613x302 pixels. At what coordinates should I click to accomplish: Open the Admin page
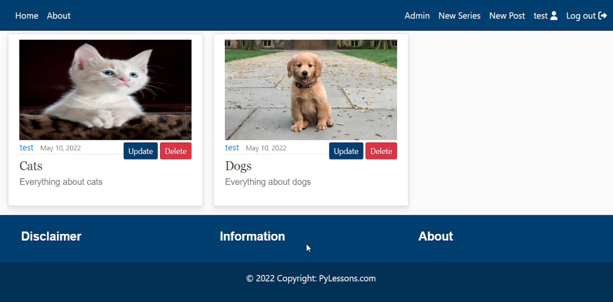(x=417, y=16)
